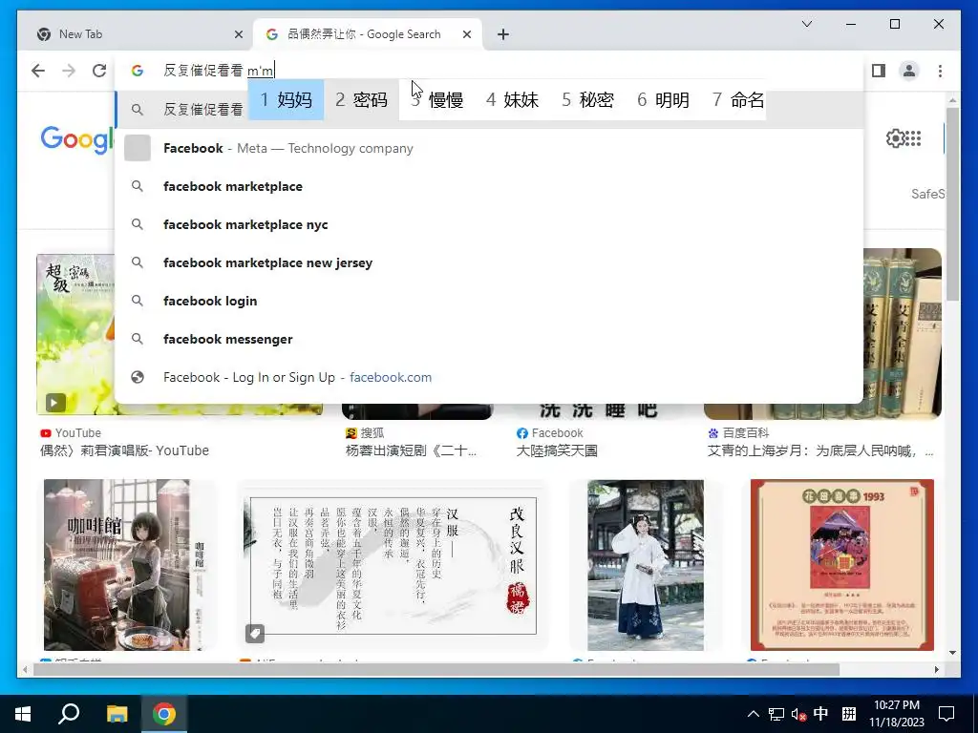Open the Windows notification center
Screen dimensions: 978x733
coord(946,714)
